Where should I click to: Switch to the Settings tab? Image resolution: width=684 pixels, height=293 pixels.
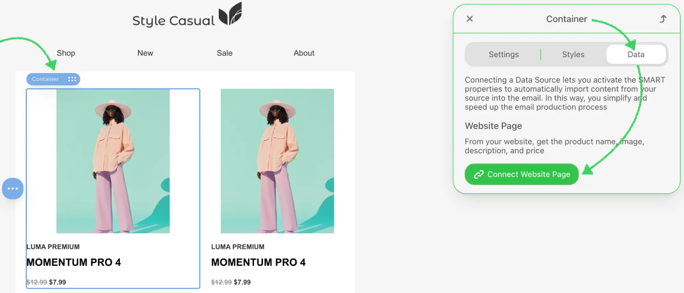pos(504,54)
